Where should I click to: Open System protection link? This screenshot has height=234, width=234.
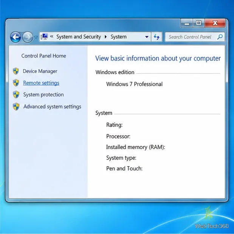(43, 95)
